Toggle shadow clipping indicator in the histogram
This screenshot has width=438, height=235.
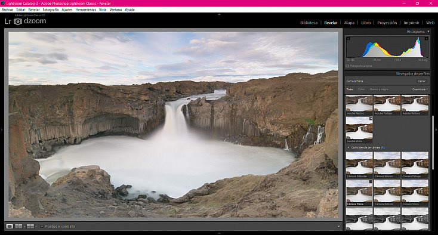pyautogui.click(x=348, y=39)
